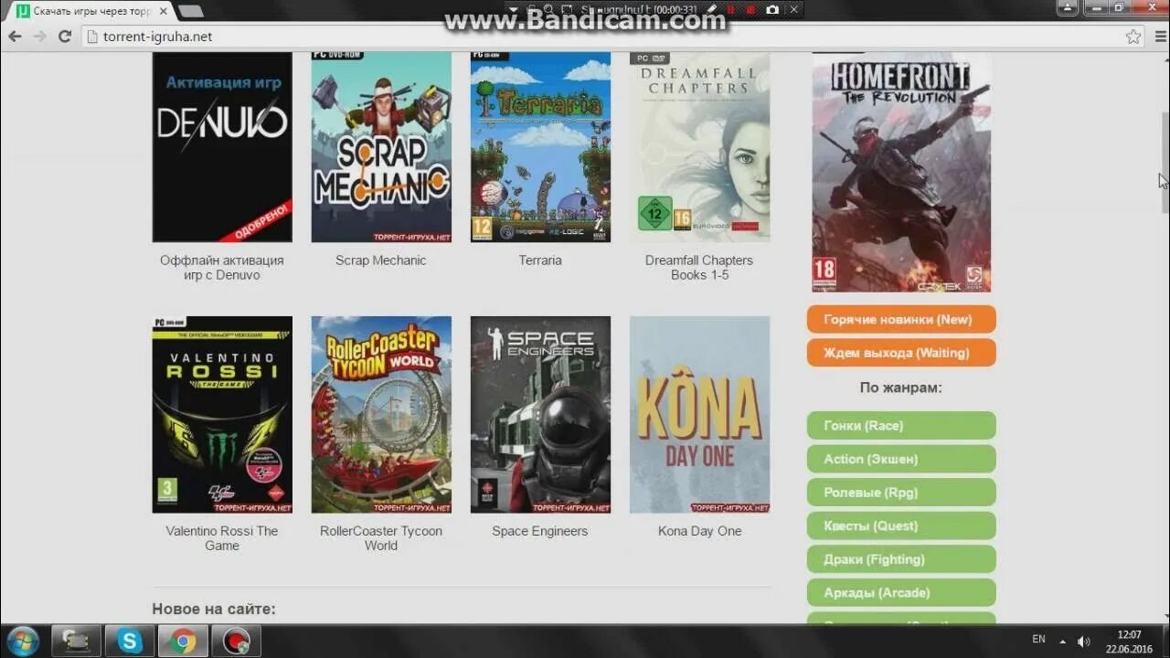The image size is (1170, 658).
Task: Open the Space Engineers cover image
Action: coord(540,415)
